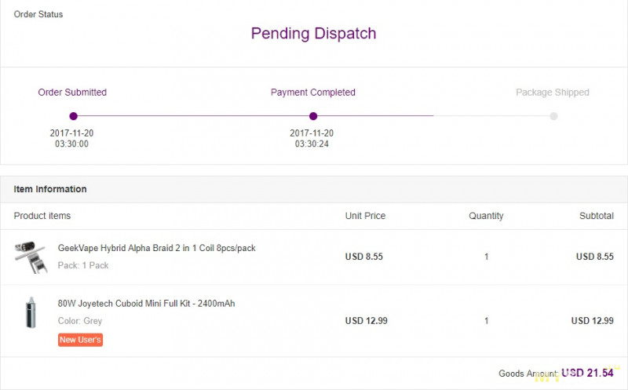The height and width of the screenshot is (390, 628).
Task: Click the Joyetech Cuboid Mini product thumbnail
Action: coord(31,312)
